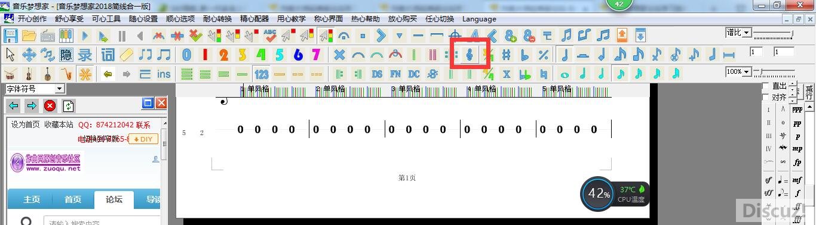Go back in the browser panel
This screenshot has height=225, width=816.
(x=14, y=106)
